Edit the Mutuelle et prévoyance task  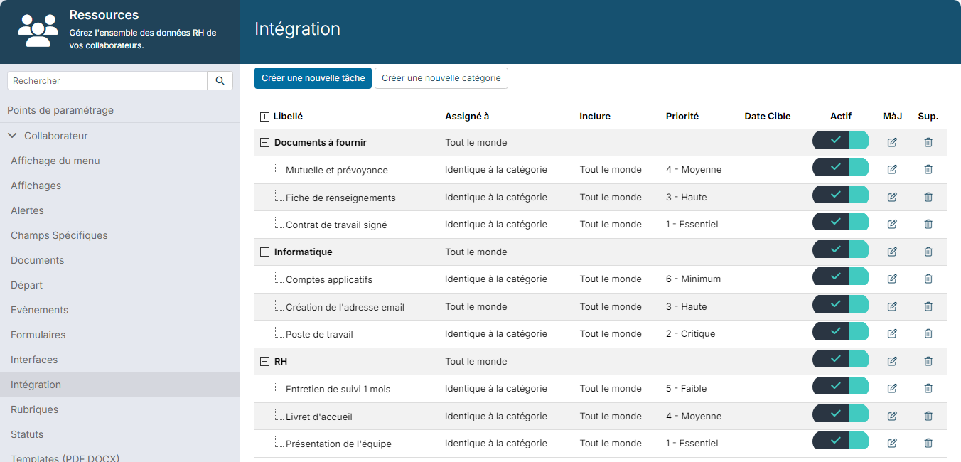click(892, 169)
